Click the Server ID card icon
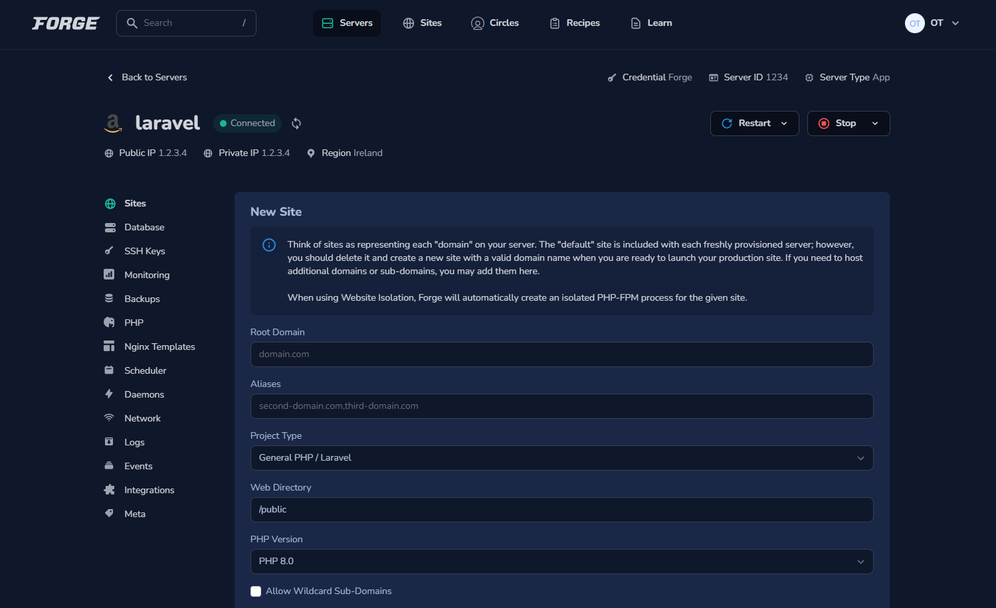The height and width of the screenshot is (608, 996). 714,78
